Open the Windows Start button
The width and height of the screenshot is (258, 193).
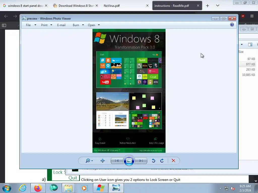(7, 188)
